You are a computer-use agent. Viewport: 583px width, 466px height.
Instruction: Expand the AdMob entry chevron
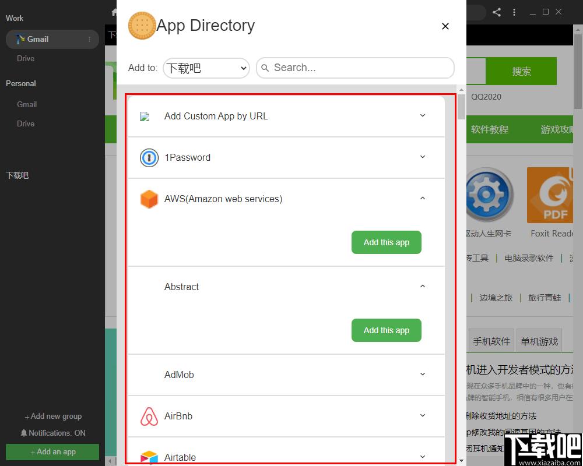[422, 374]
